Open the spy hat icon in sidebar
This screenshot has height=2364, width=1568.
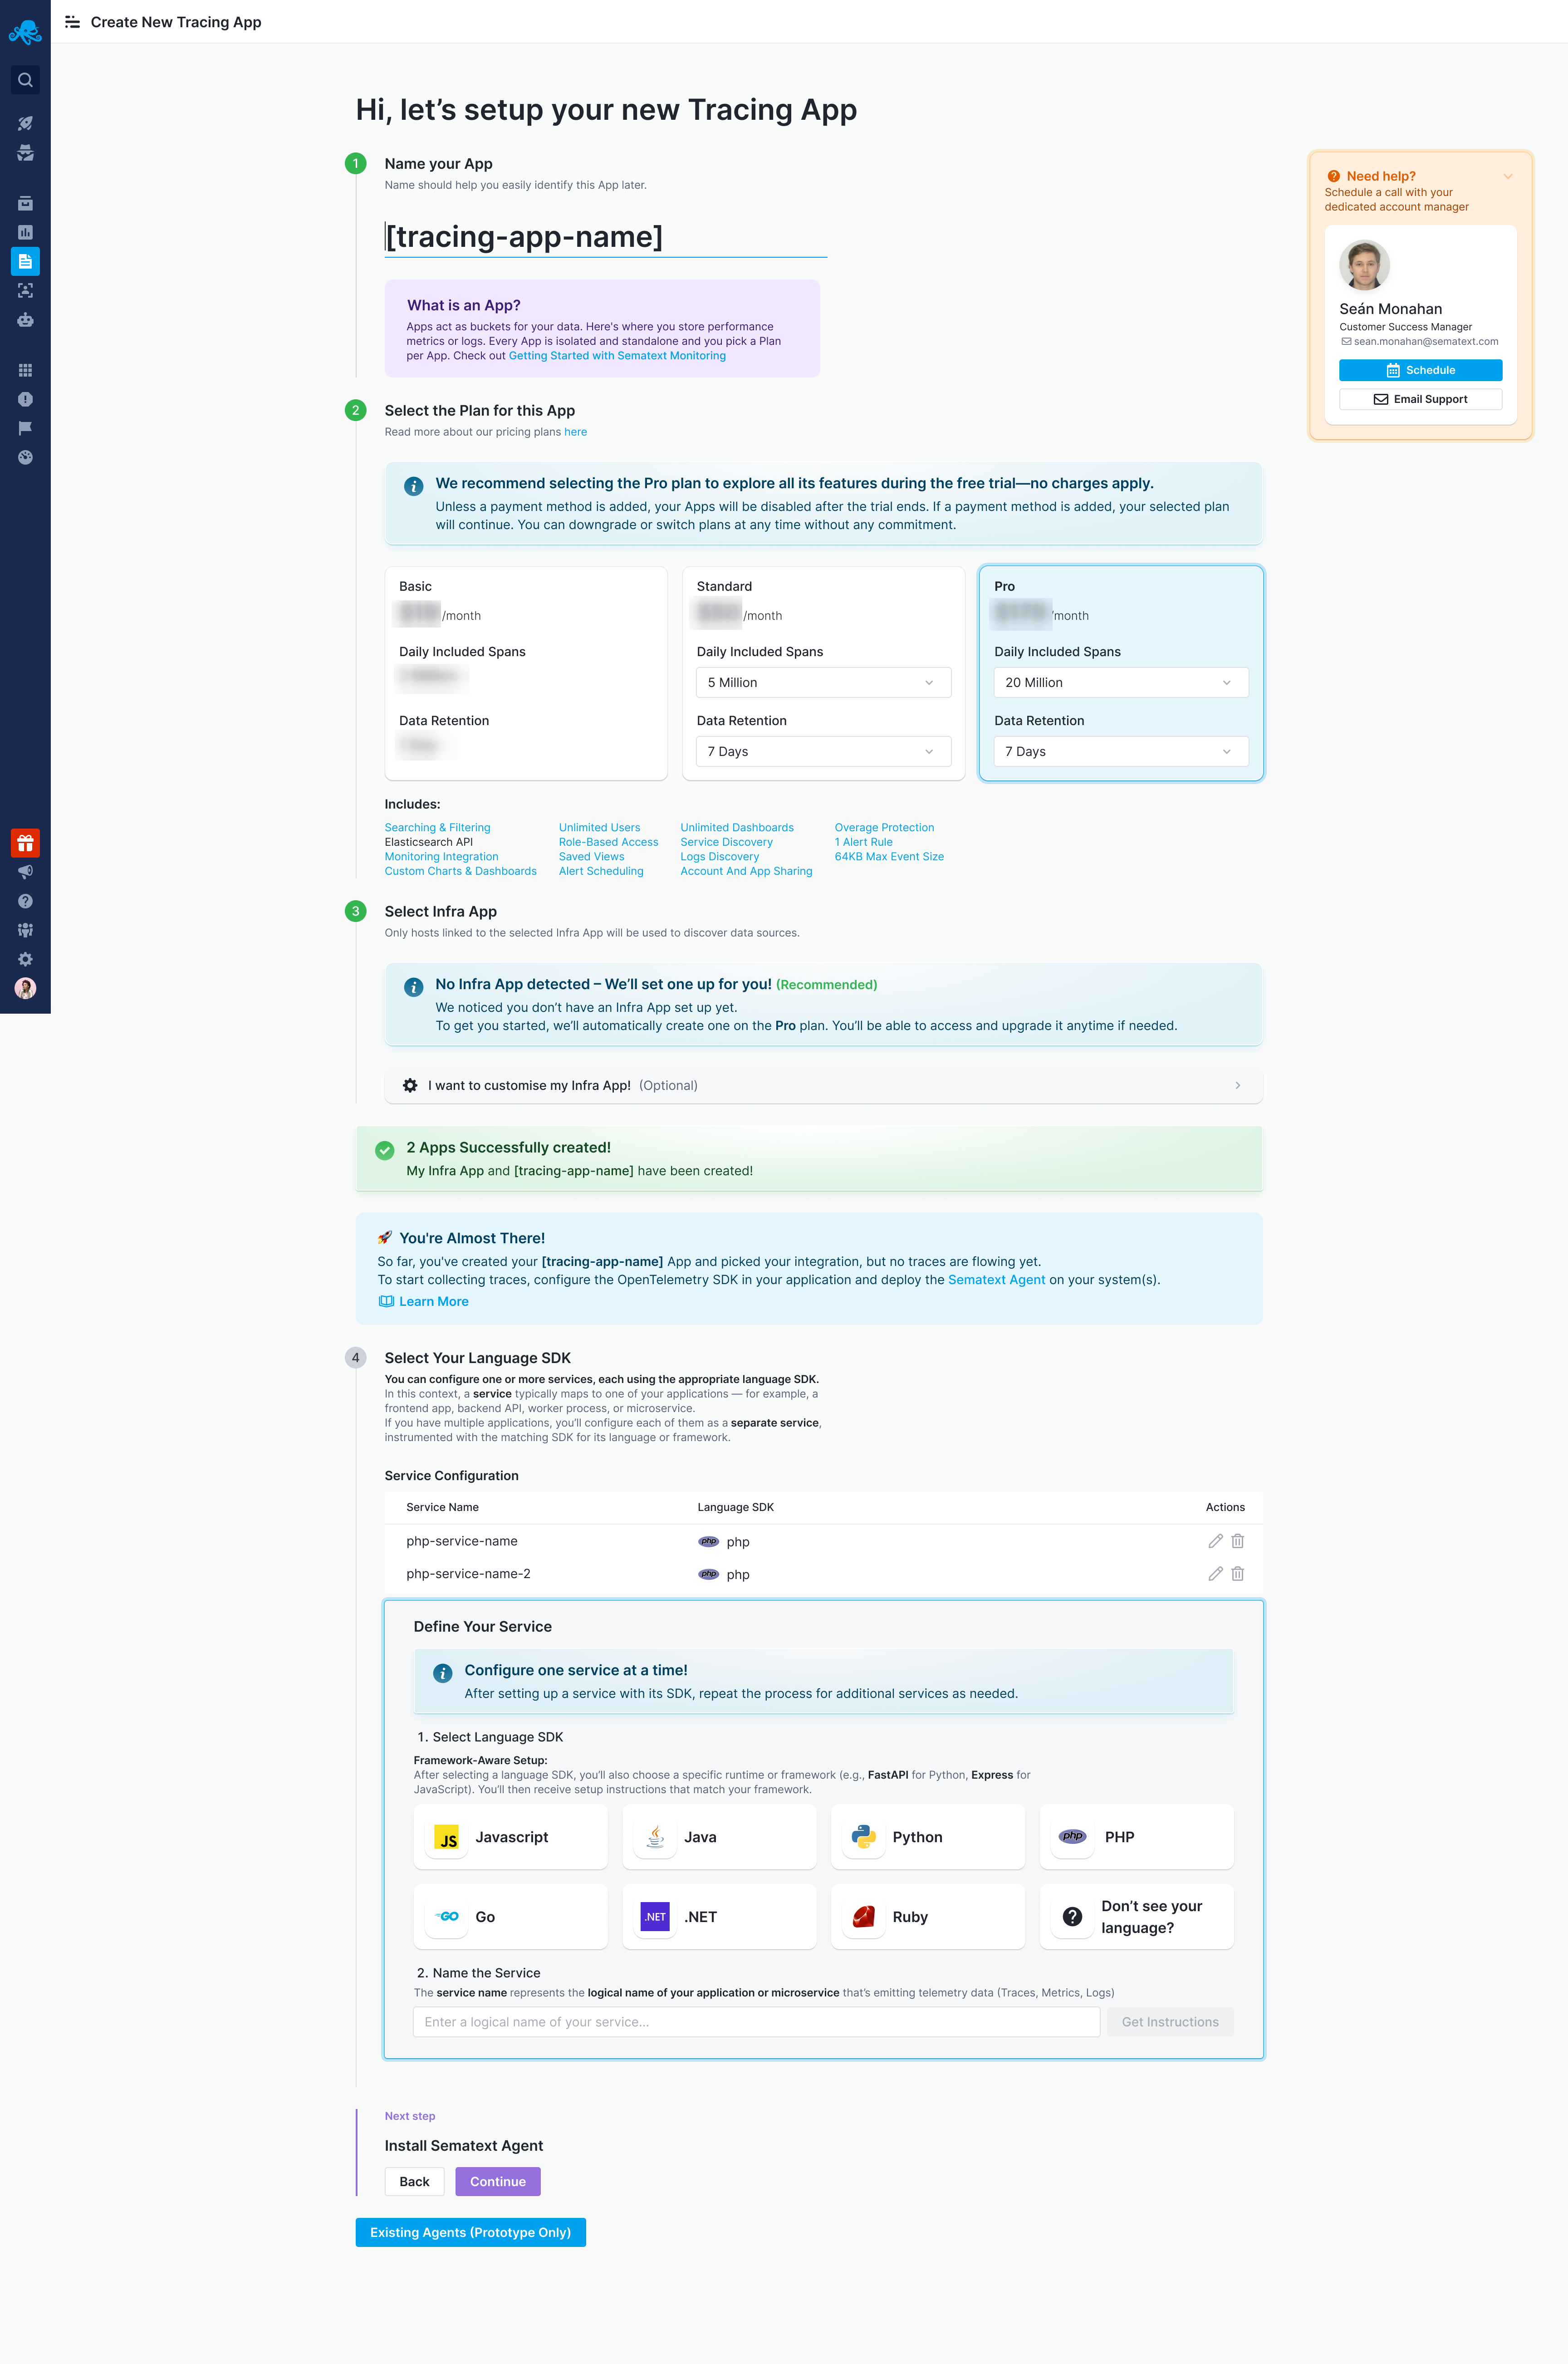[x=25, y=153]
